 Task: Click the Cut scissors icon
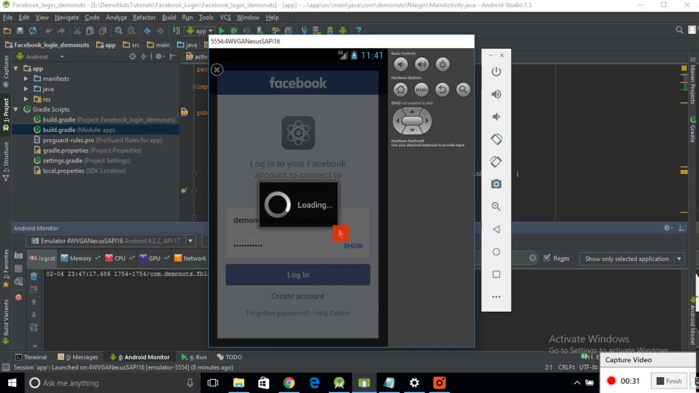[76, 31]
